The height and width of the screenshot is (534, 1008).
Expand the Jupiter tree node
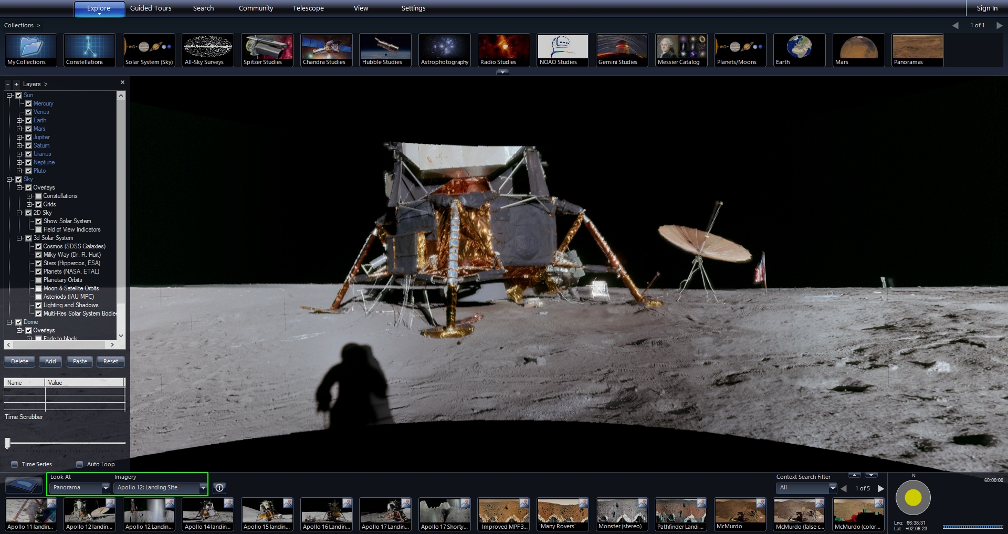pyautogui.click(x=19, y=137)
